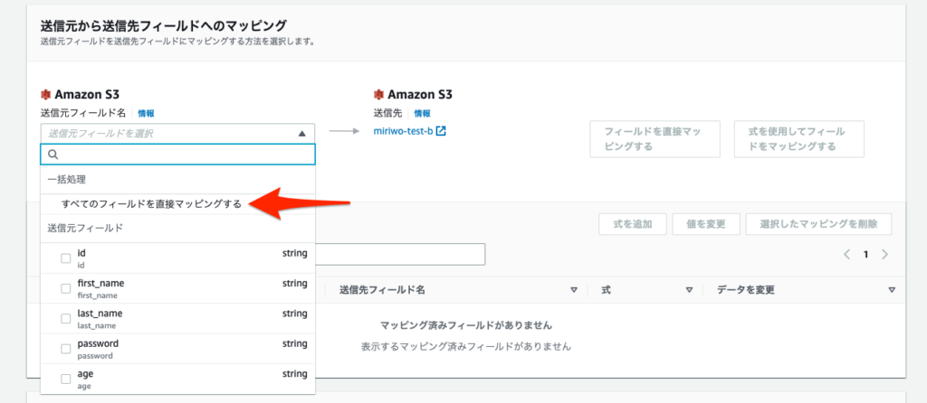The image size is (927, 403).
Task: Sort by 式 column triangle
Action: click(689, 290)
